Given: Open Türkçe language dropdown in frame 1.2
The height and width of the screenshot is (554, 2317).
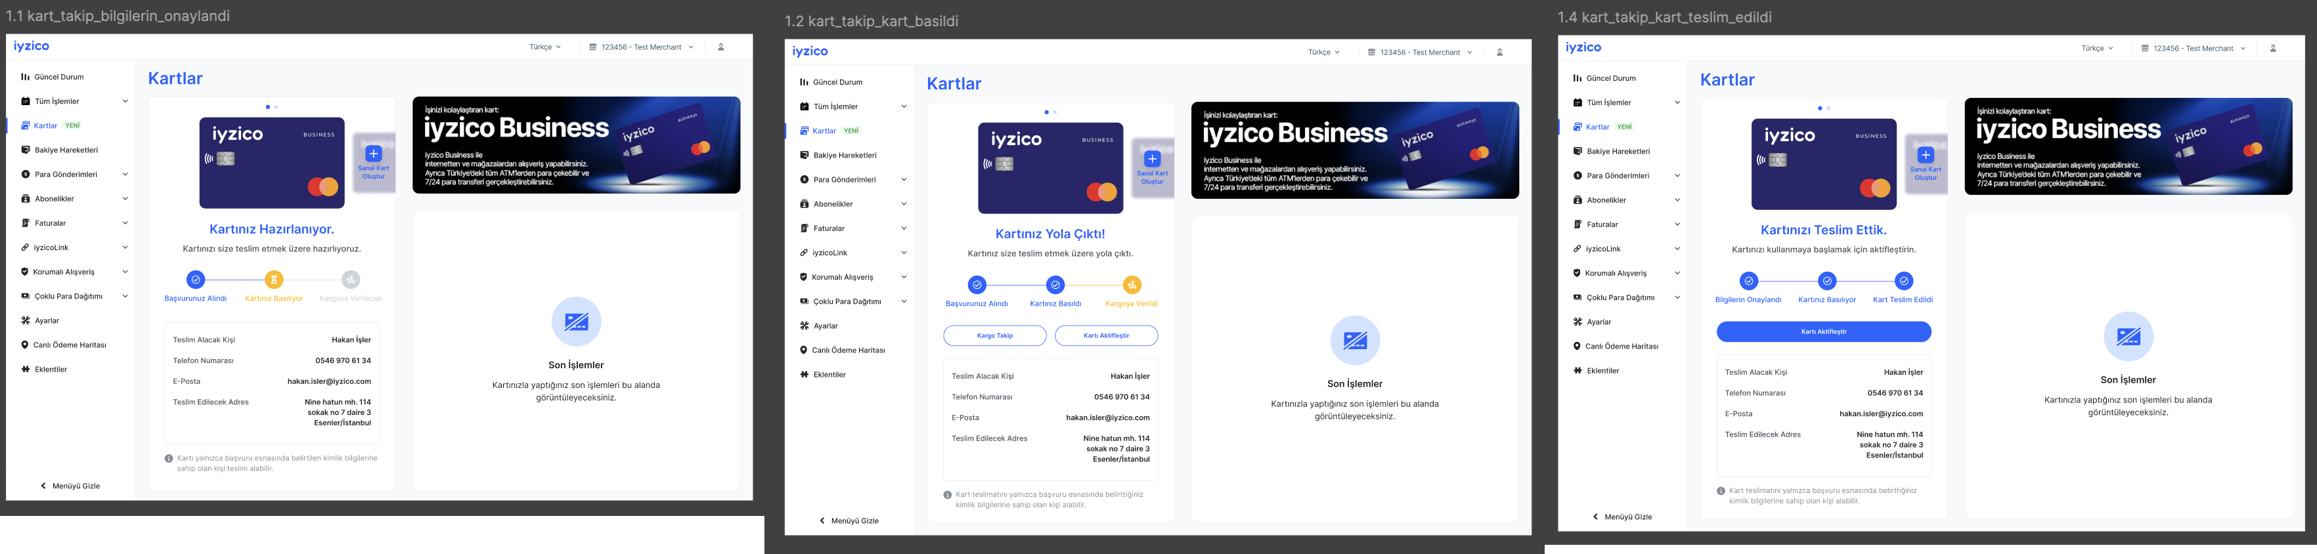Looking at the screenshot, I should 1324,52.
